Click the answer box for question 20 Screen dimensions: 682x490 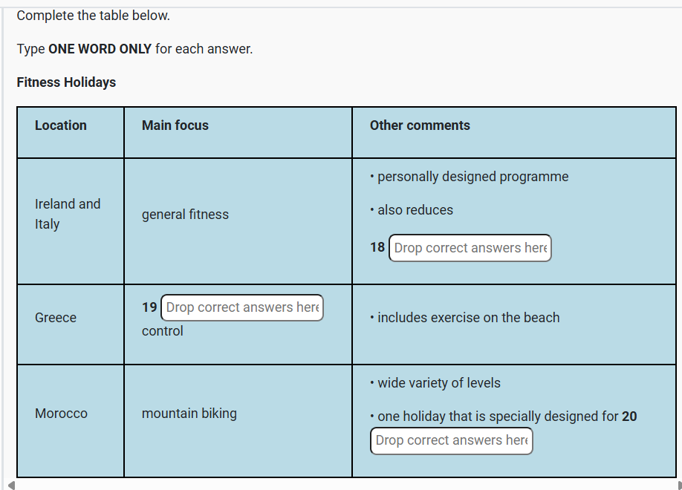coord(452,440)
